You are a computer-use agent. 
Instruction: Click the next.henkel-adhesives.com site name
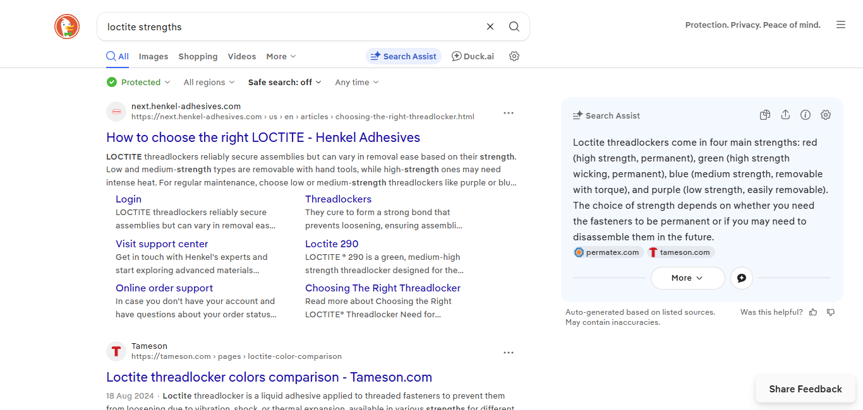tap(186, 107)
